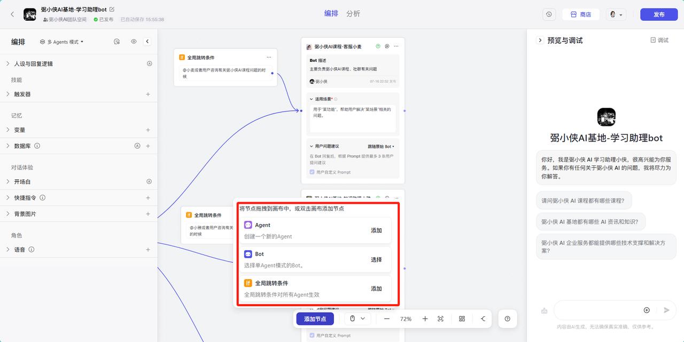Click the settings icon next to the eye icon
This screenshot has width=684, height=342.
117,42
